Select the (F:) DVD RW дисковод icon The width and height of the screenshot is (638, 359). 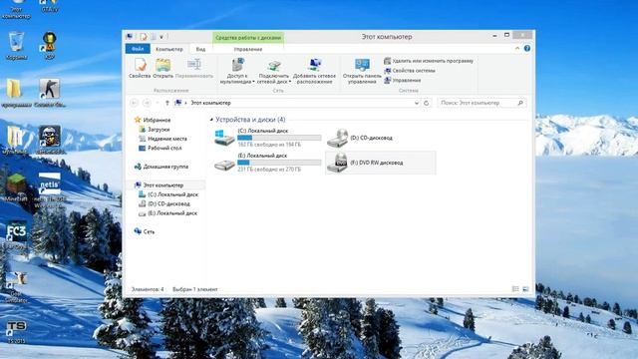337,163
